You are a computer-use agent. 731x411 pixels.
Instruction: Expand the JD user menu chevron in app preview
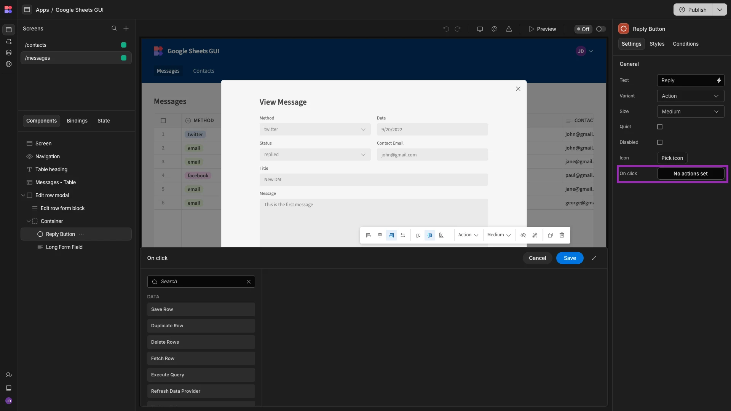click(591, 51)
